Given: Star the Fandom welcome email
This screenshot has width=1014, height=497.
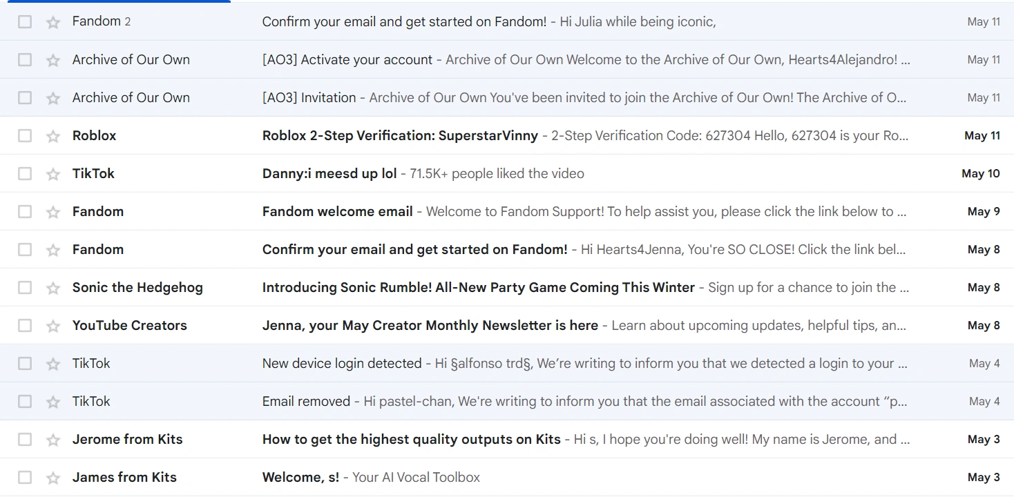Looking at the screenshot, I should click(53, 212).
